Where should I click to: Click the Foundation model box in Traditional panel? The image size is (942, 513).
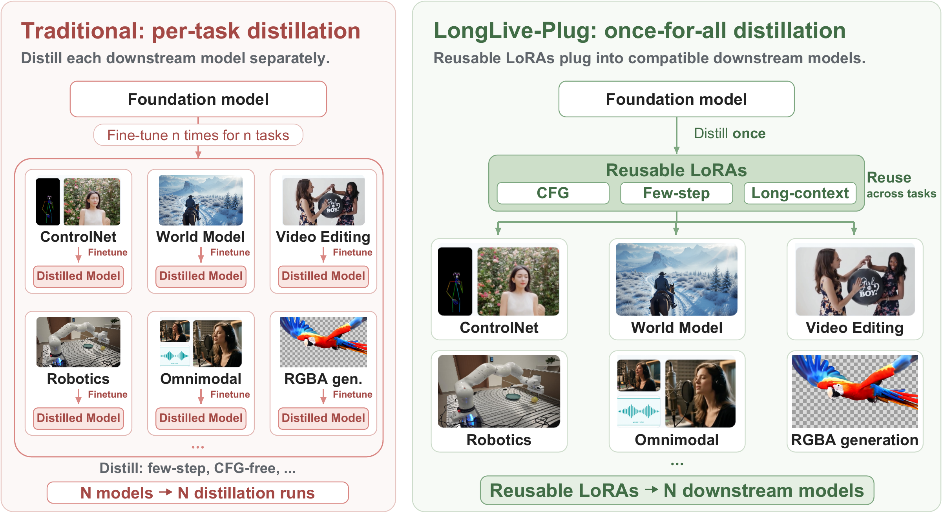[198, 99]
